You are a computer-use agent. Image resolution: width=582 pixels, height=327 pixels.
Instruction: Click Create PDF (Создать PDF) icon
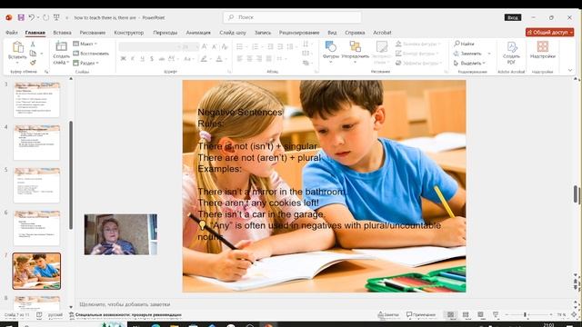pos(511,53)
